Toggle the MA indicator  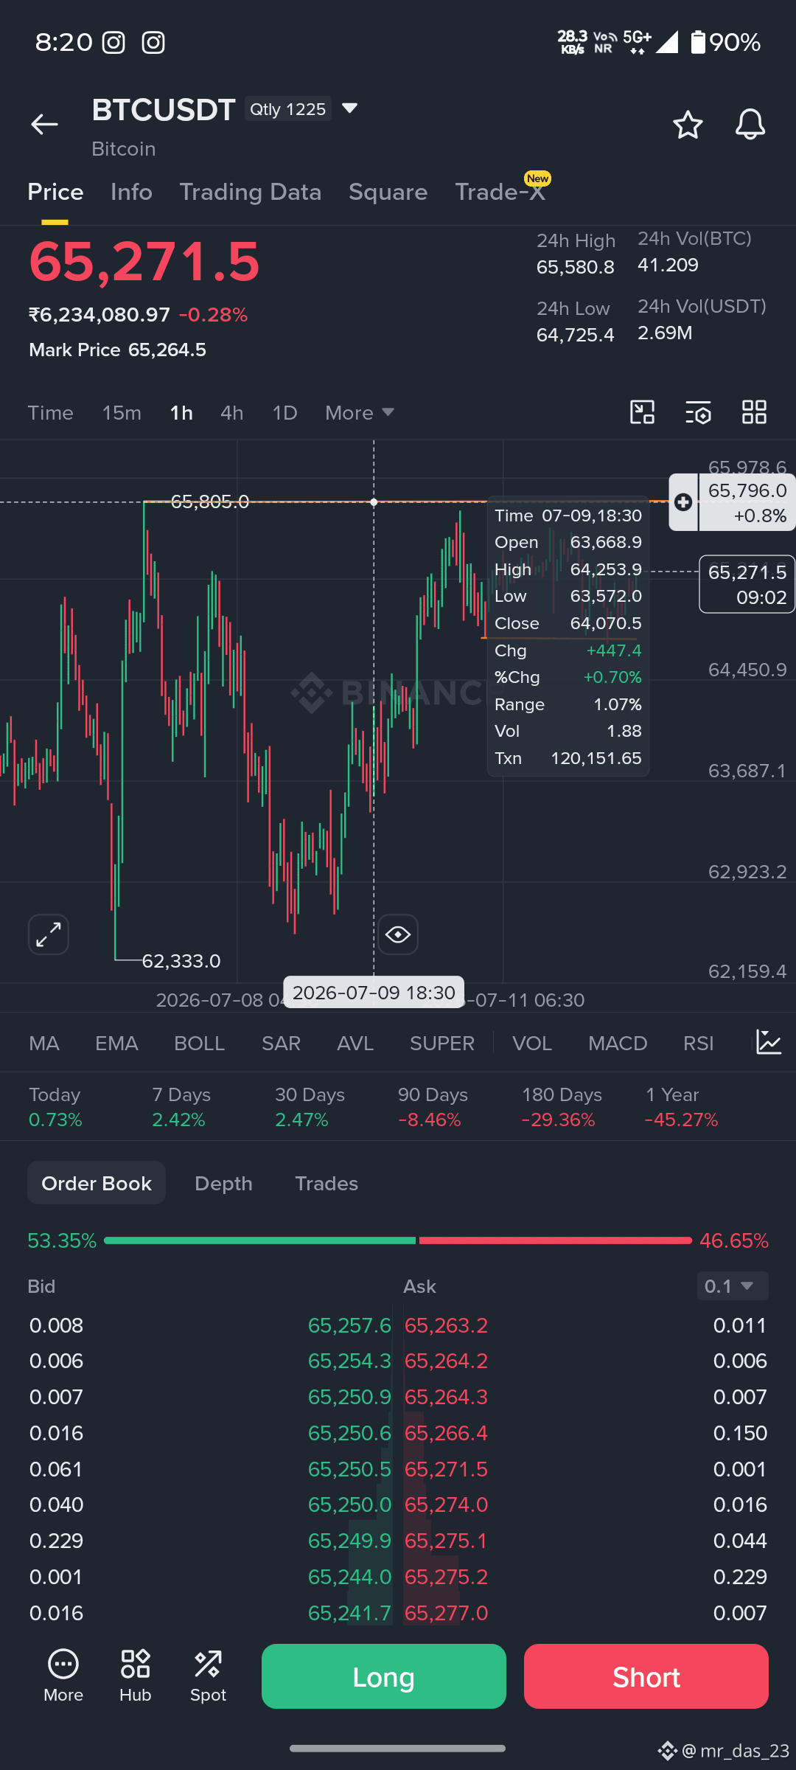coord(44,1043)
